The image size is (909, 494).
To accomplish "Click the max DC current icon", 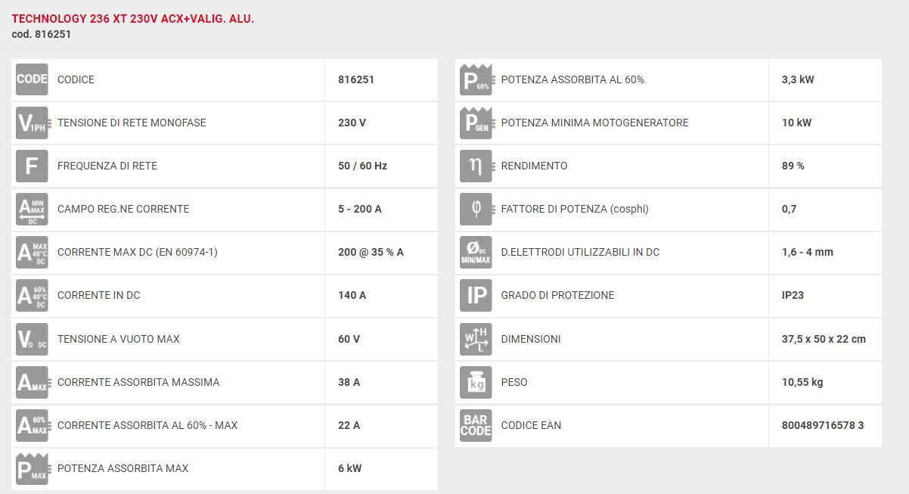I will 32,252.
